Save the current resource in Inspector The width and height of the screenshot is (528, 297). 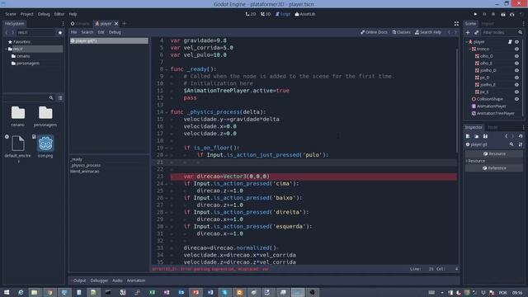point(485,136)
